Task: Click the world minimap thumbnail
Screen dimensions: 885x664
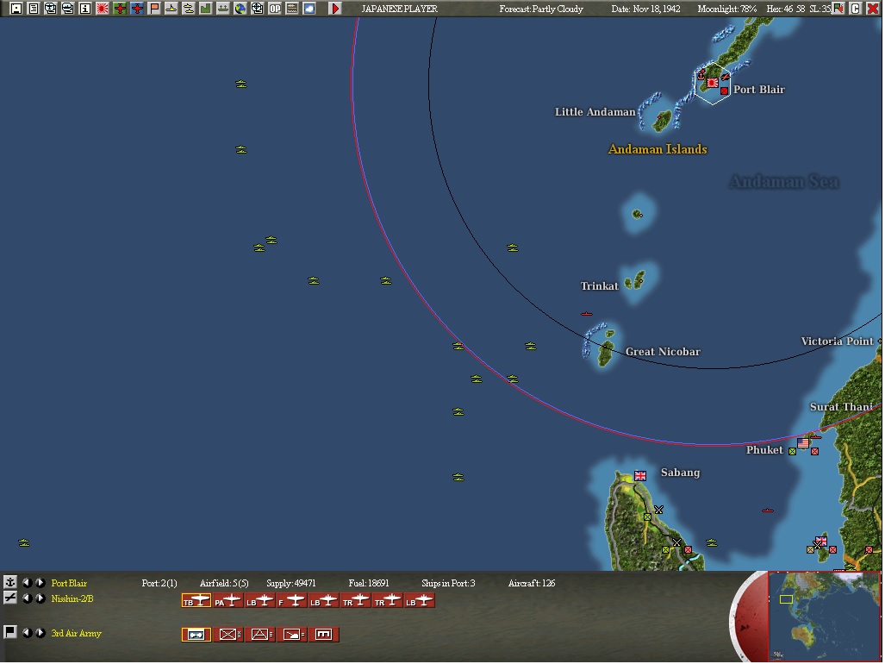Action: 825,616
